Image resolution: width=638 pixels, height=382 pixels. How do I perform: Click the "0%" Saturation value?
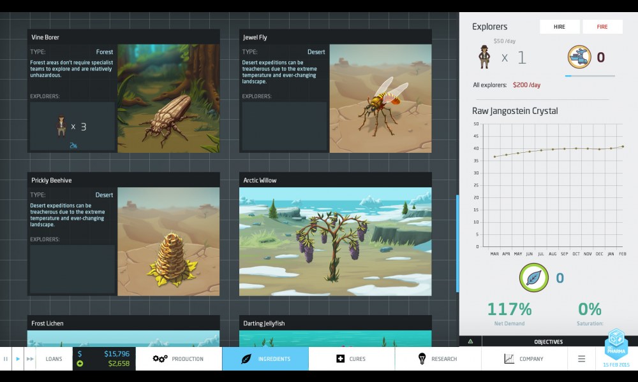(x=590, y=309)
